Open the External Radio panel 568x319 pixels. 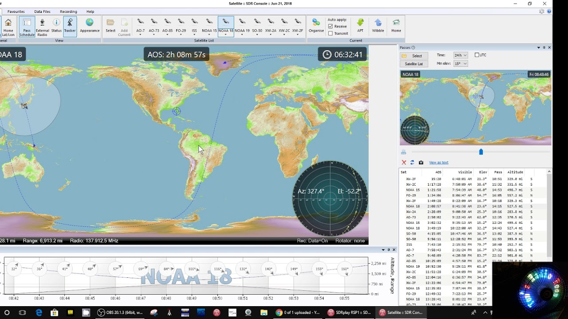(42, 27)
